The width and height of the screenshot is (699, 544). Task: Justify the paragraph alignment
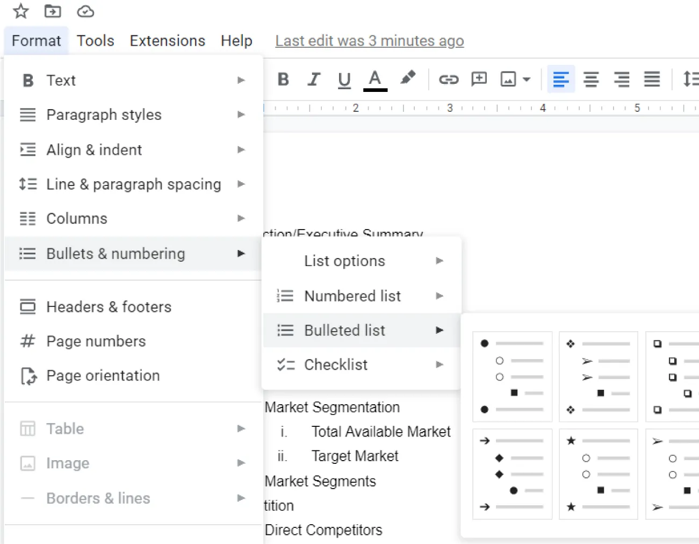pos(652,79)
